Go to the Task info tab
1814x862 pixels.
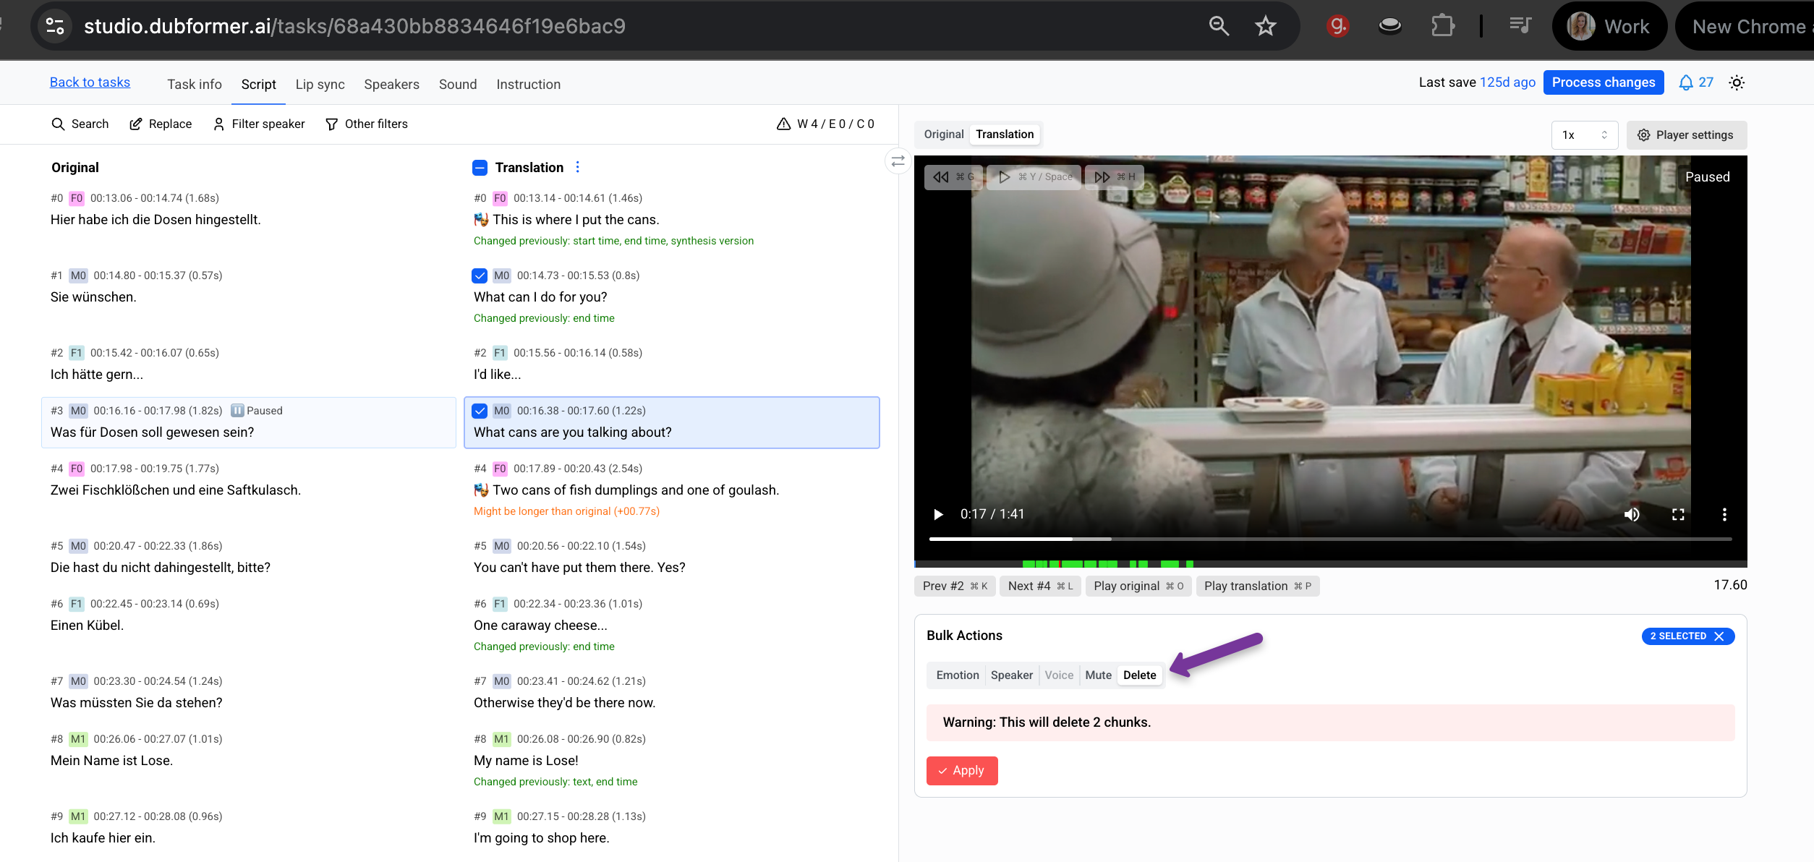pyautogui.click(x=195, y=85)
